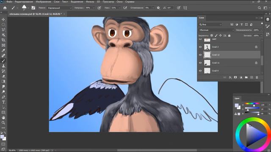This screenshot has height=152, width=271.
Task: Open the Изображение menu
Action: [43, 2]
